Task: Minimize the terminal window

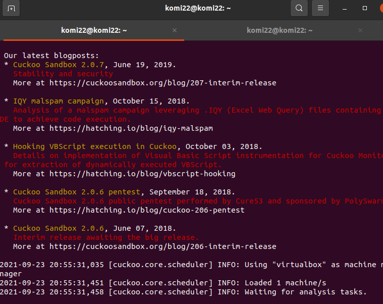Action: 345,9
